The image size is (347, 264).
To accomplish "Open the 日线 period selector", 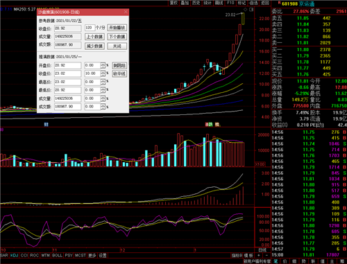I will (x=262, y=250).
